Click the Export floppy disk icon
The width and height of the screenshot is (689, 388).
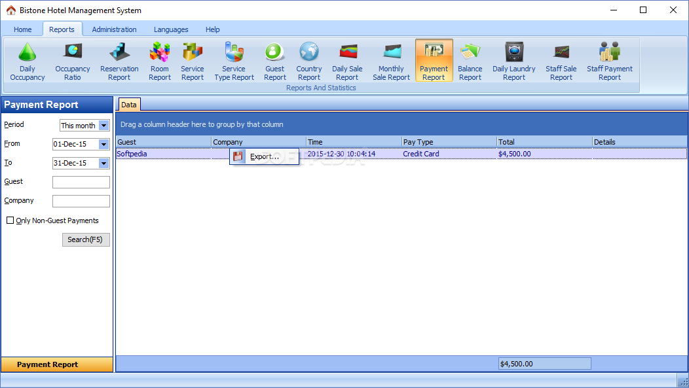238,156
